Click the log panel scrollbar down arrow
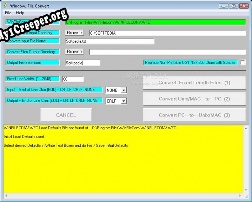Viewport: 252px width, 202px height. coord(246,190)
